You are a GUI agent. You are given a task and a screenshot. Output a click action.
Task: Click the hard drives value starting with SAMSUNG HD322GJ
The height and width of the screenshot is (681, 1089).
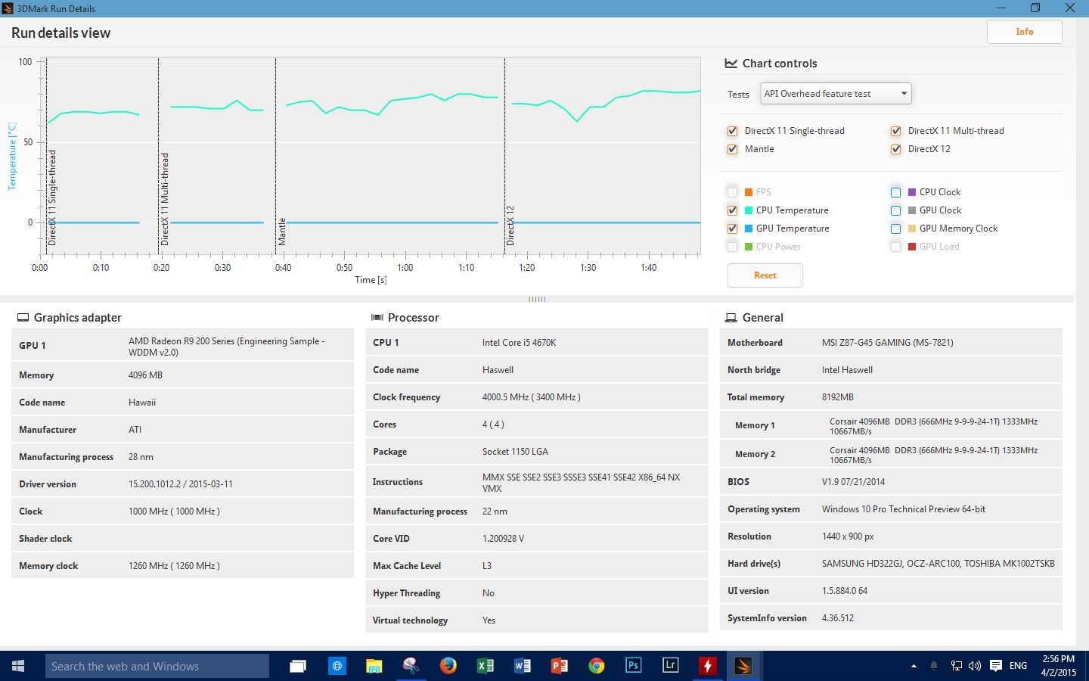pos(938,564)
